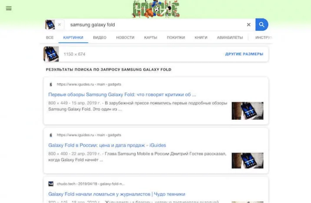311x203 pixels.
Task: Open the ИНСТРУМЕНТЫ option
Action: tap(264, 37)
